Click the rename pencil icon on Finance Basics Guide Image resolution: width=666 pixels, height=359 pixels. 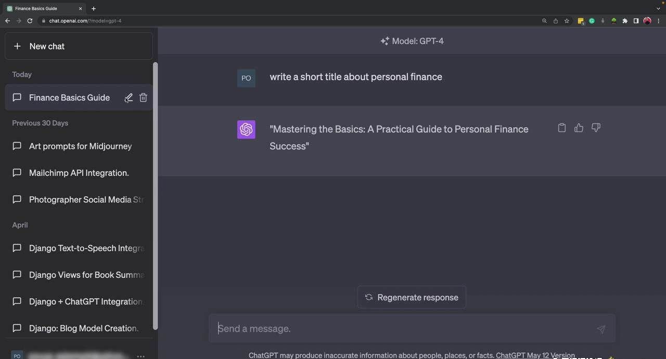pyautogui.click(x=129, y=98)
